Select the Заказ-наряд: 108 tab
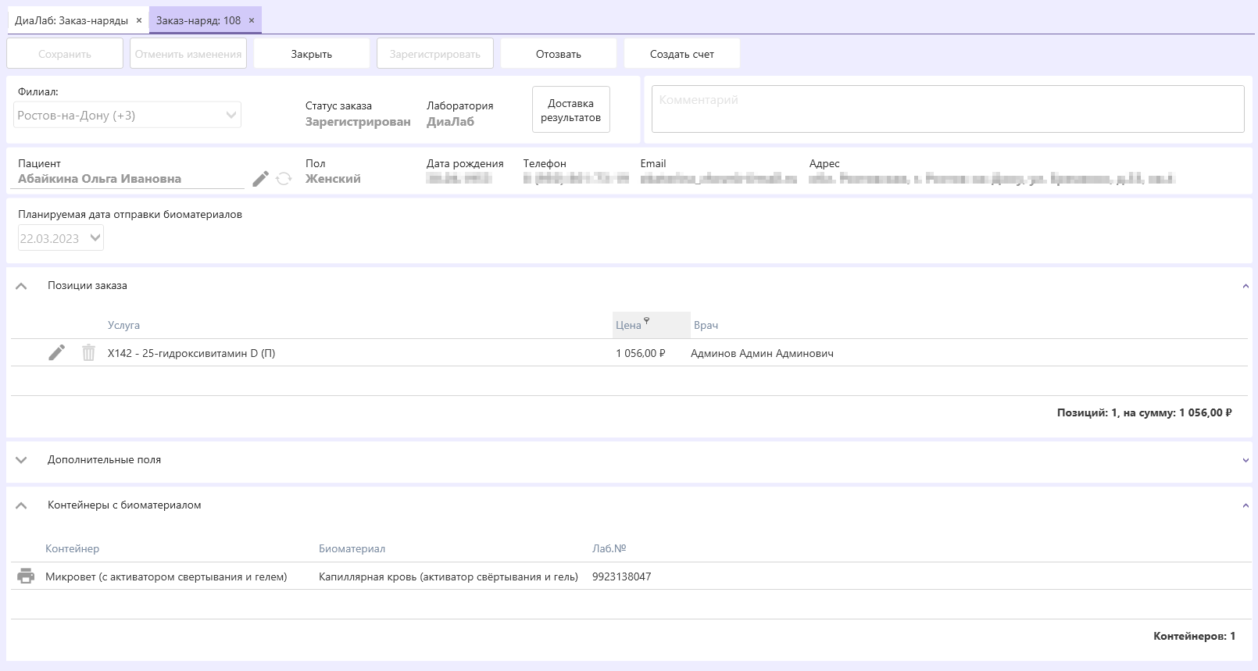 pos(198,20)
